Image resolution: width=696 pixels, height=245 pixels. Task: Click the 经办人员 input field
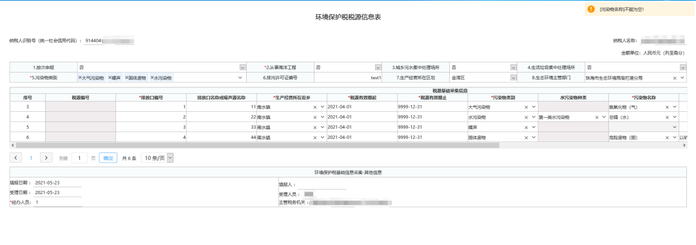[58, 202]
